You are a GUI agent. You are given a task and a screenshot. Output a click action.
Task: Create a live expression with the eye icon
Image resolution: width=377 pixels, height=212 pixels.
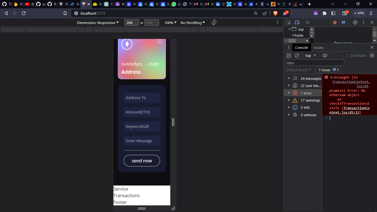point(325,55)
